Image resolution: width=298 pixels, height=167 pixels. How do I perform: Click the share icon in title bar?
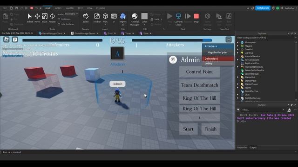pos(282,8)
